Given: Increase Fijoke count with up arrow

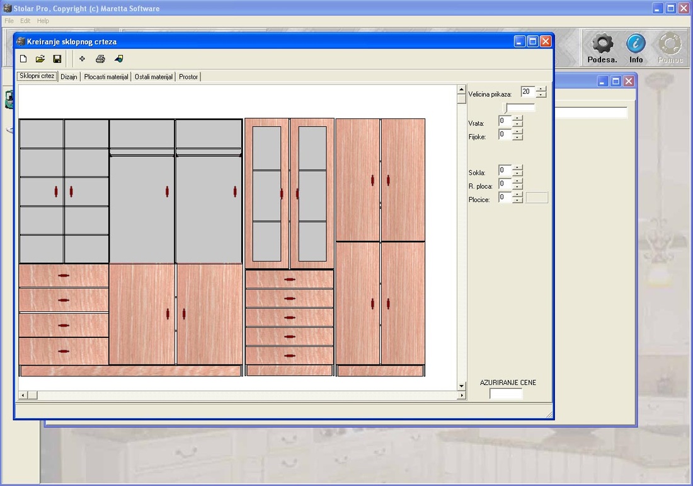Looking at the screenshot, I should 517,131.
